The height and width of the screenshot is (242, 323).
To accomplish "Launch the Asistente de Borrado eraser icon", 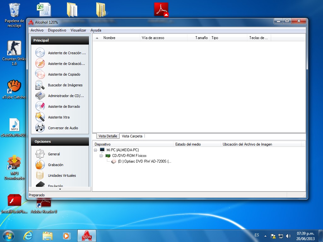I will [40, 106].
